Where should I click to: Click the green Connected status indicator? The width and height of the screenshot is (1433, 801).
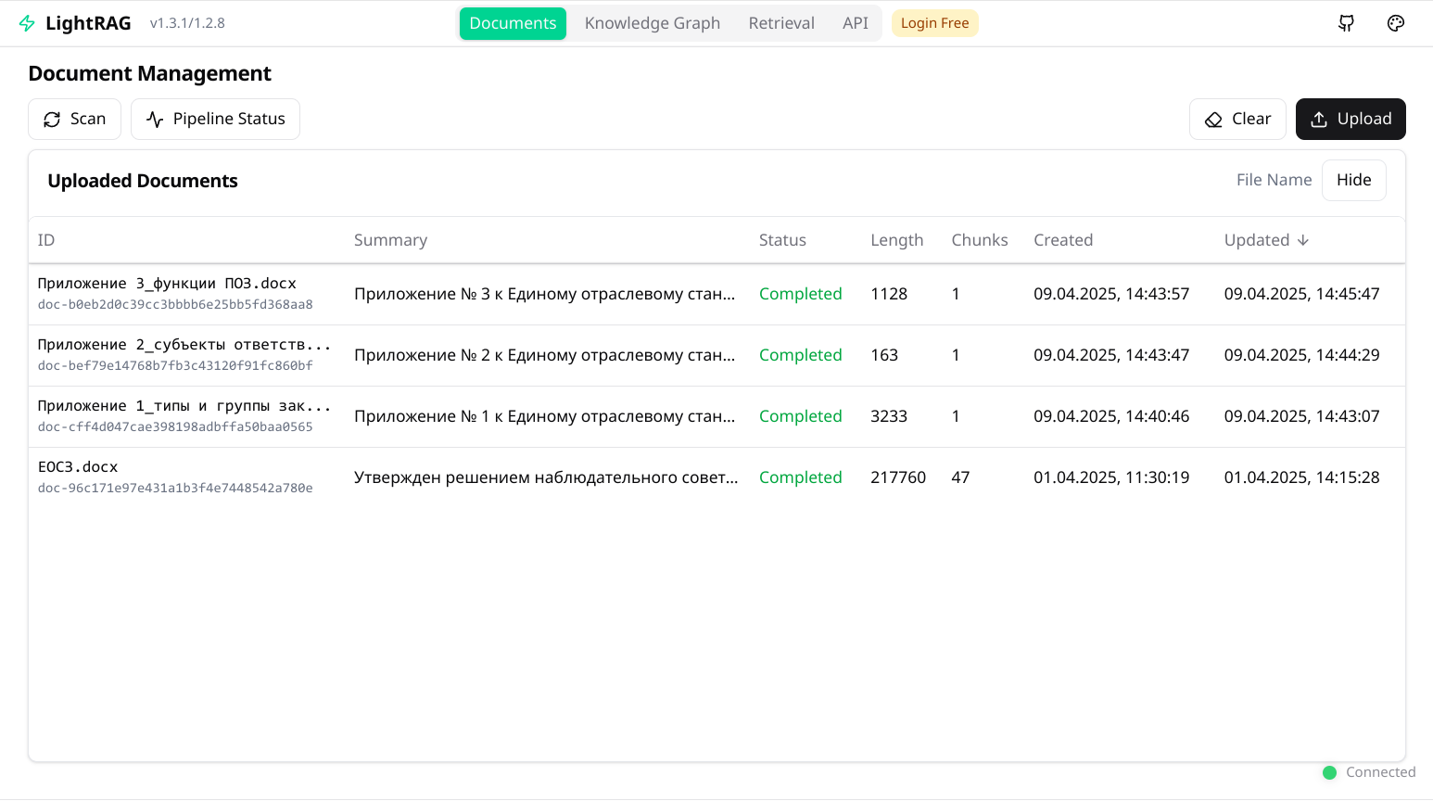1329,772
